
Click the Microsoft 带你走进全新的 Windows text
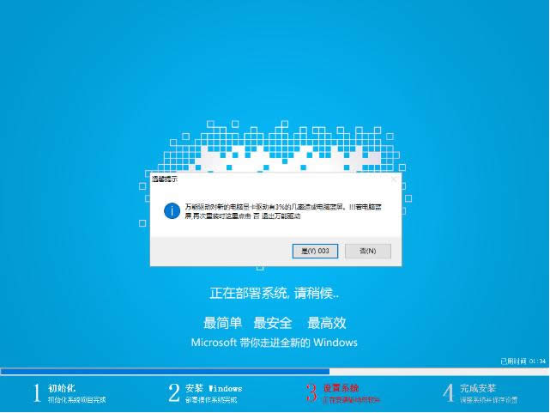(275, 343)
